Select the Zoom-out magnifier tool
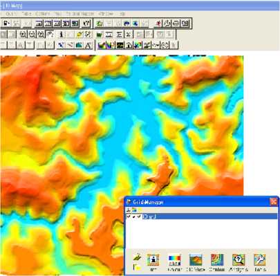 32,35
